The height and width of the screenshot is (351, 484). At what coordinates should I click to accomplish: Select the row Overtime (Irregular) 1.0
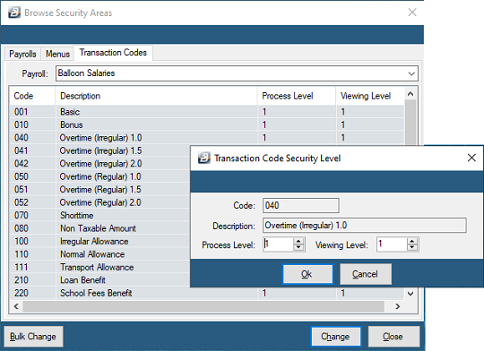pos(206,138)
